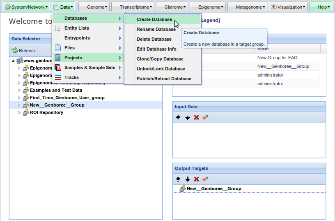Click the eraser clear icon in Output Targets
Viewport: 335px width, 221px height.
coord(206,179)
